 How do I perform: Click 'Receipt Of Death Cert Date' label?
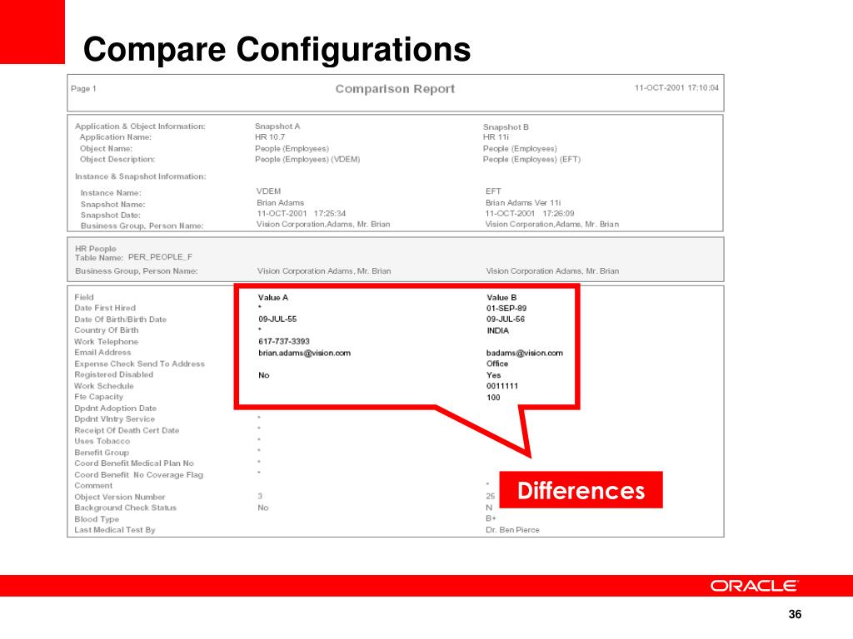[127, 430]
